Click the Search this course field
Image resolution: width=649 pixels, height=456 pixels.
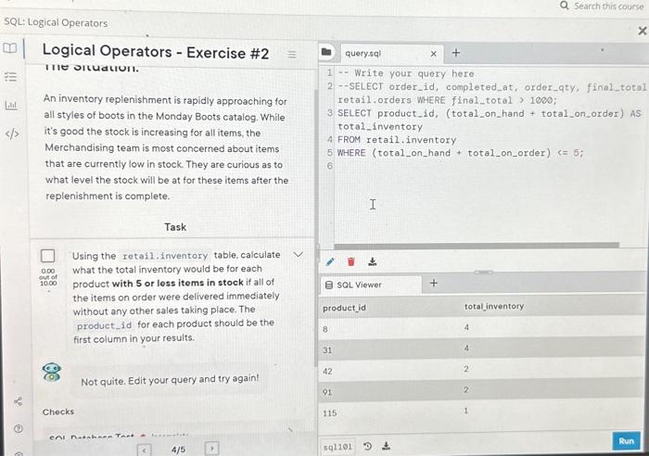(608, 6)
